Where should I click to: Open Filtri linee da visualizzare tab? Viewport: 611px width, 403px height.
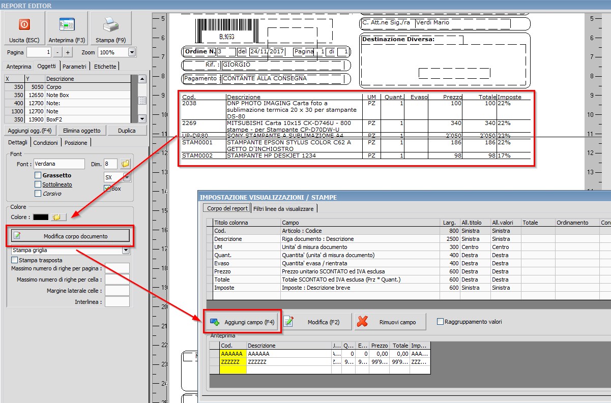[x=284, y=208]
